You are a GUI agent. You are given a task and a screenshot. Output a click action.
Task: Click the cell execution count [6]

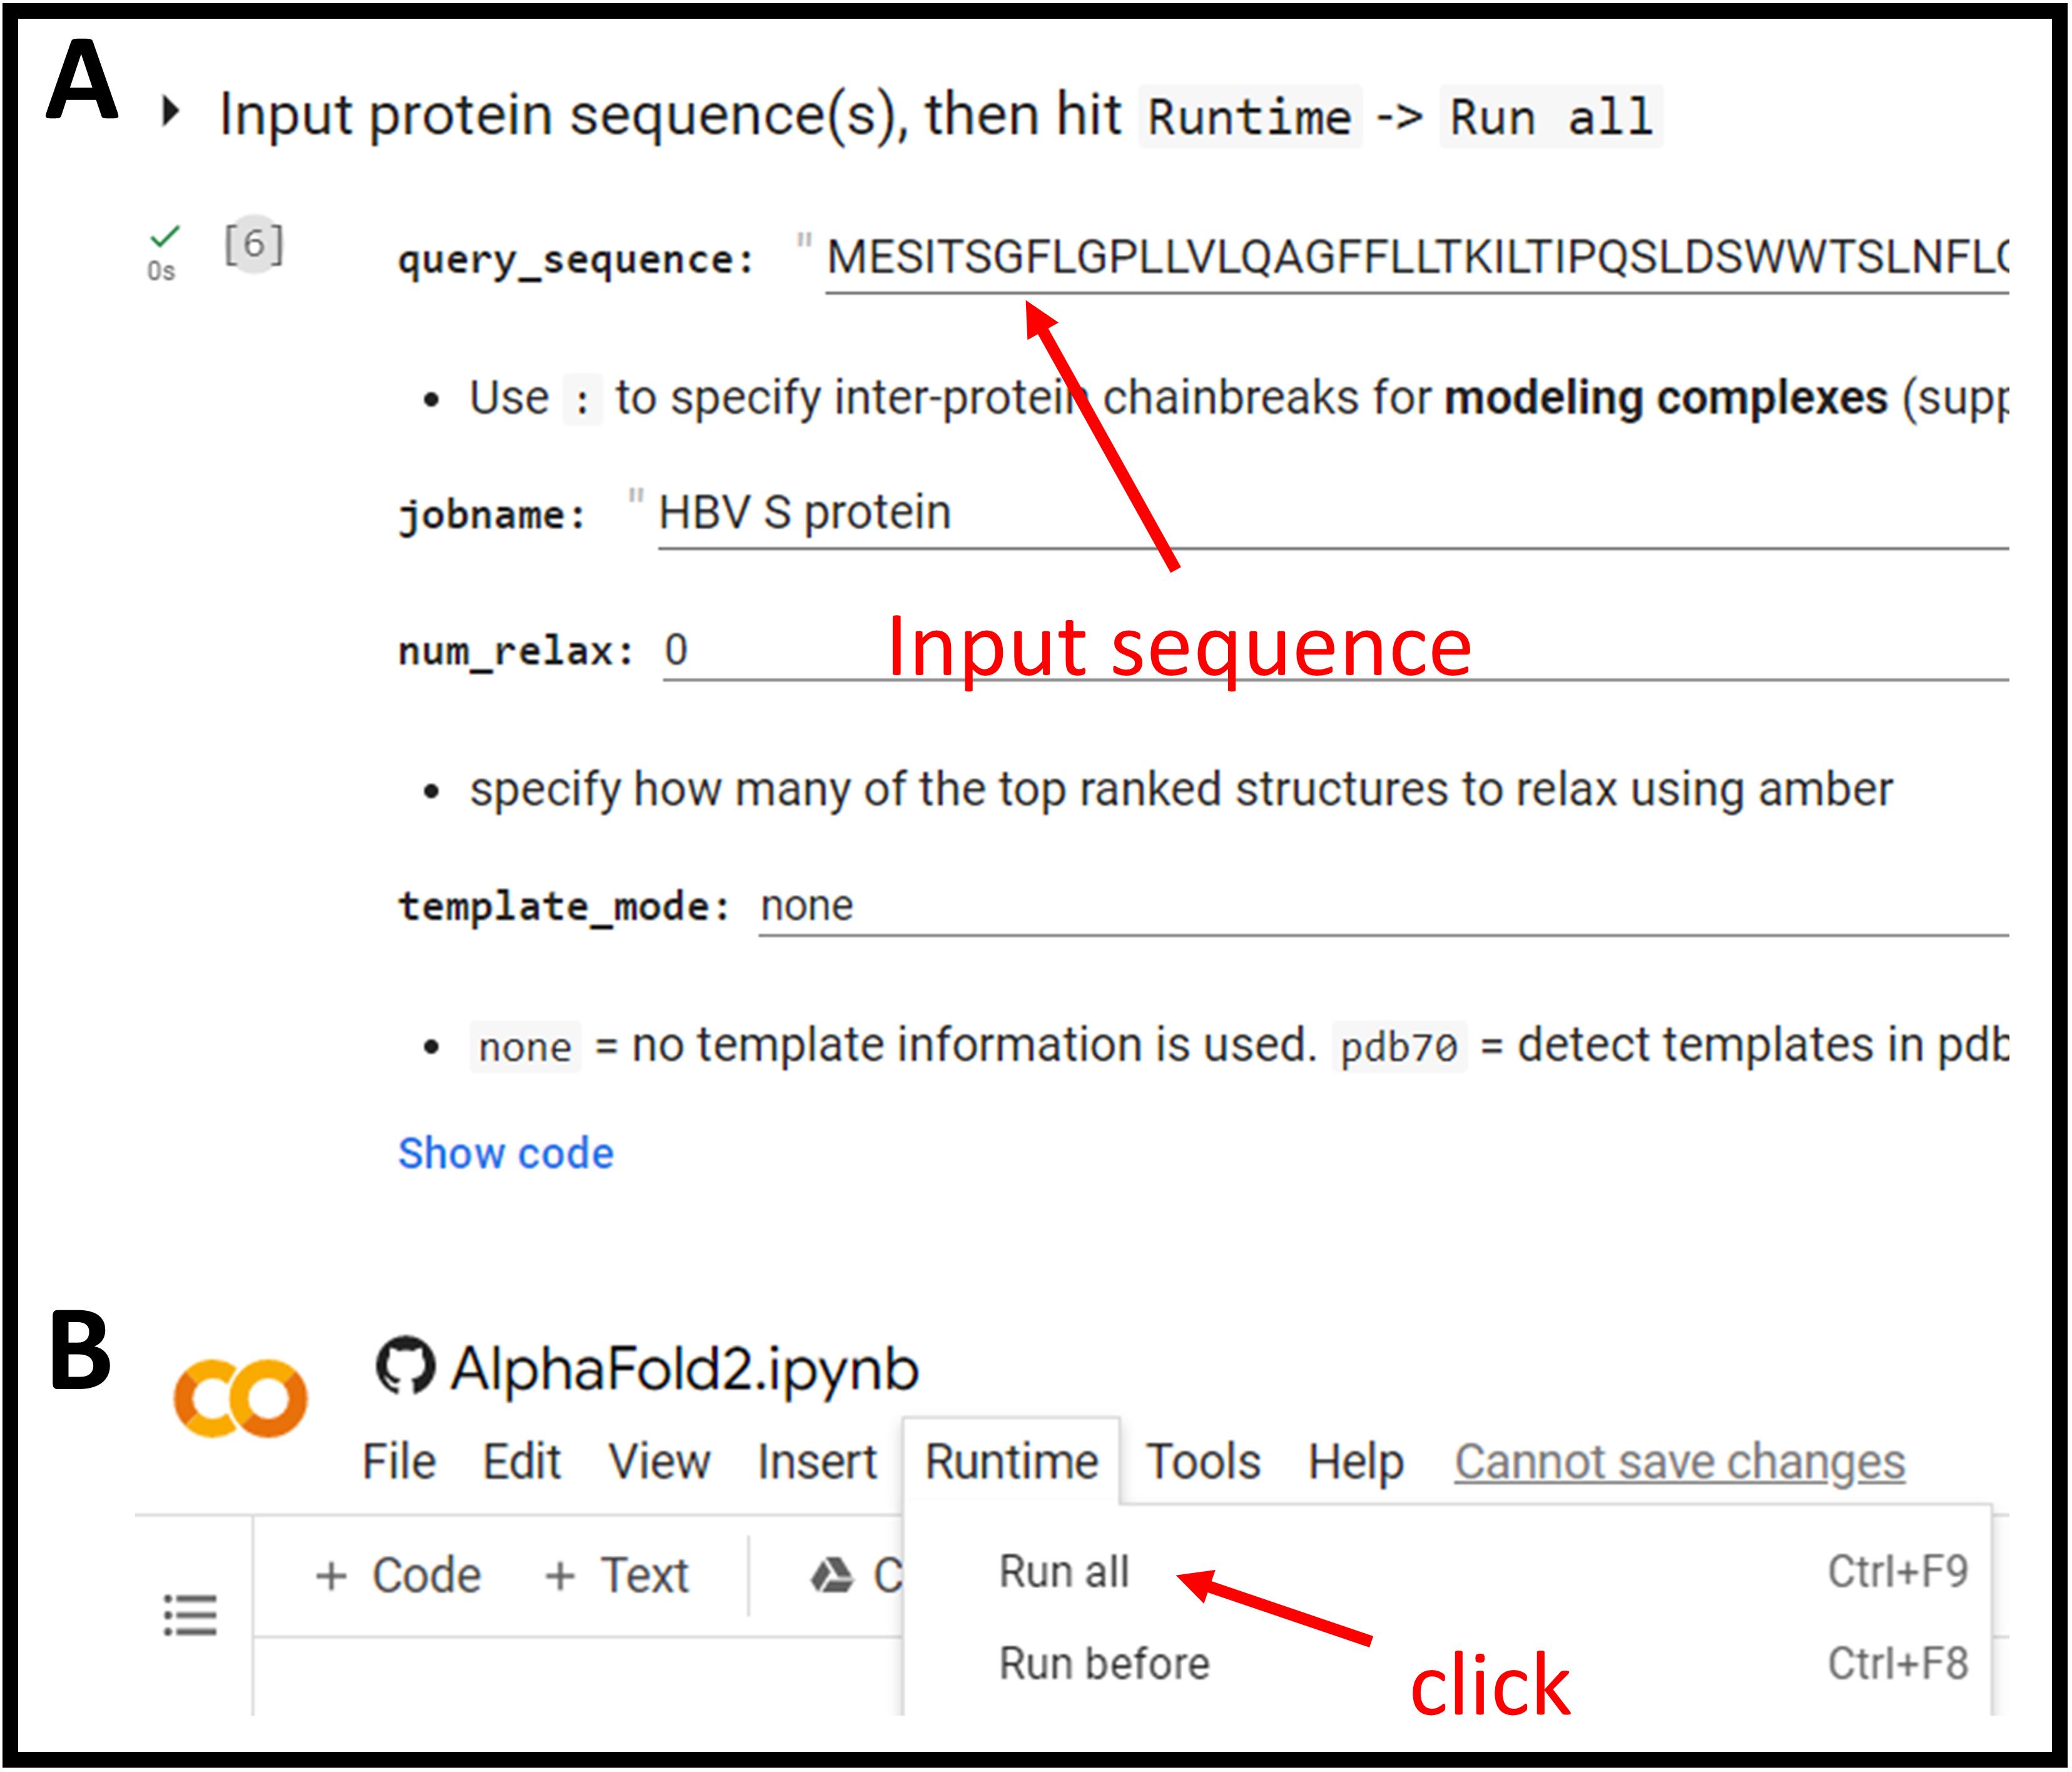(254, 244)
